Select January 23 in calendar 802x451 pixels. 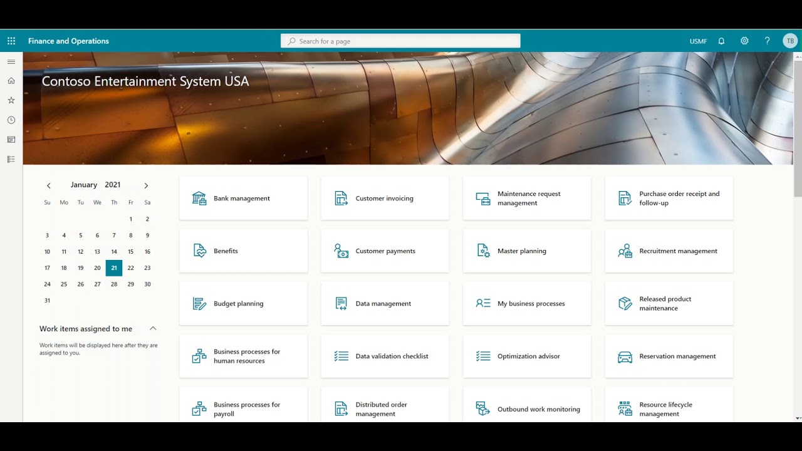click(x=147, y=268)
